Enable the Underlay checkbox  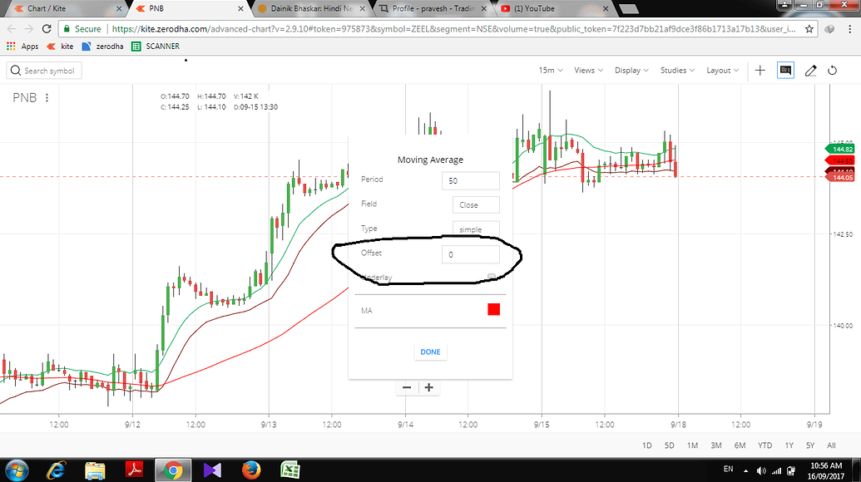point(493,277)
